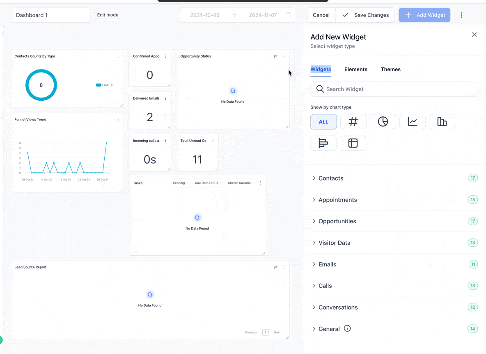Open the Chetan Kulkarni assignee dropdown
This screenshot has height=354, width=486.
tap(241, 183)
